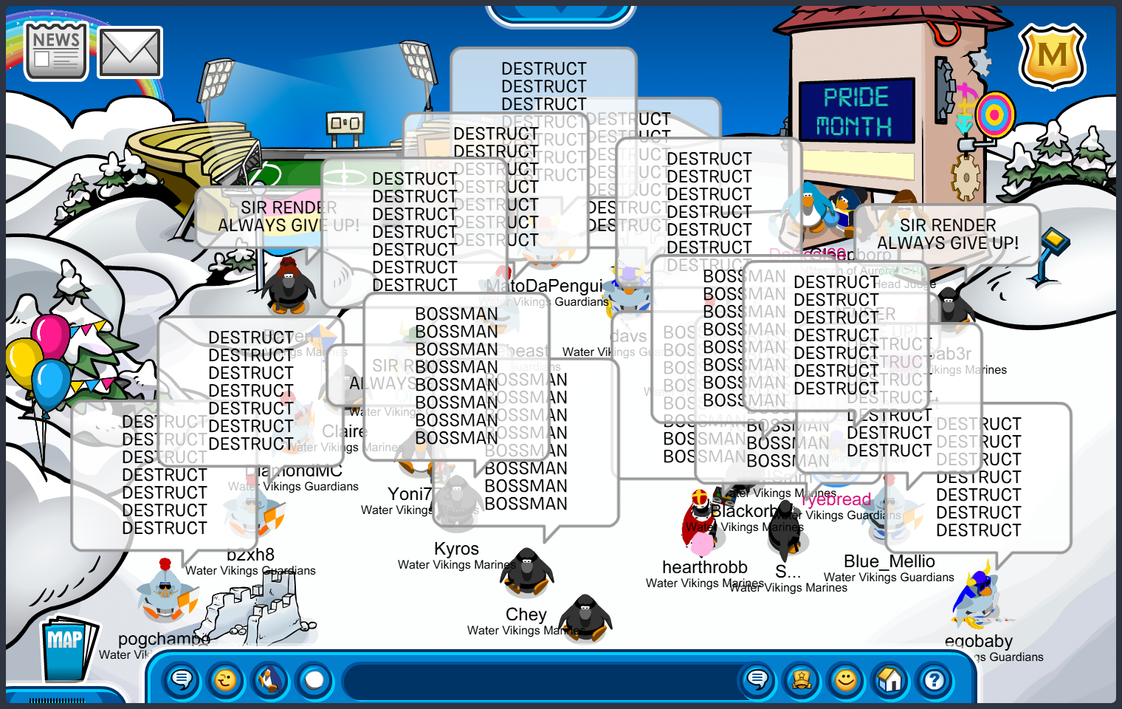Click the name label "Chey"
1122x709 pixels.
[x=526, y=614]
